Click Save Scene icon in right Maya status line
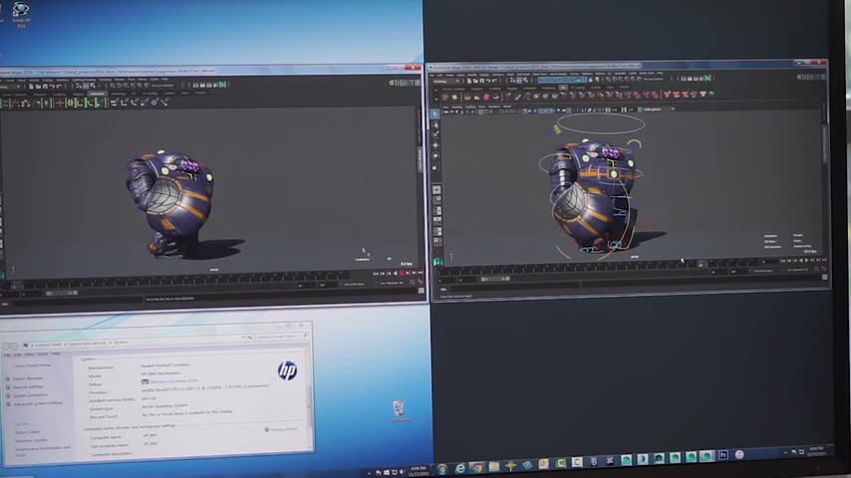 tap(482, 81)
